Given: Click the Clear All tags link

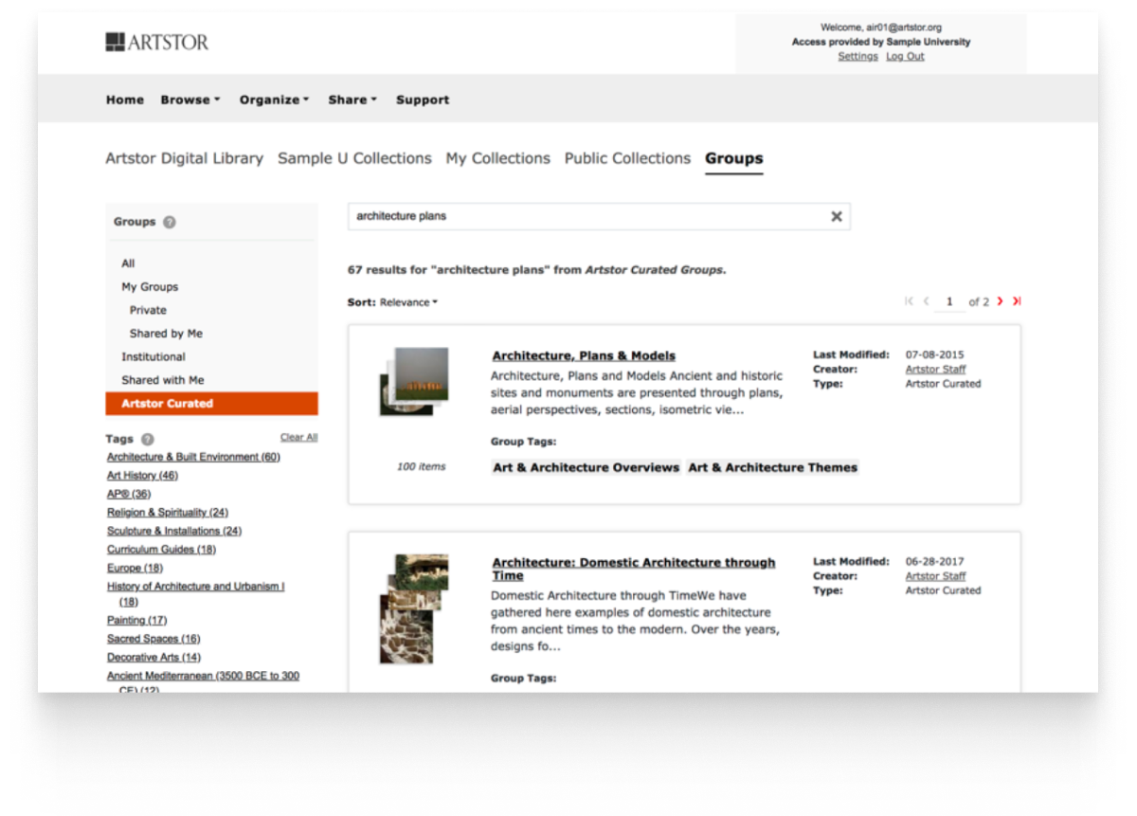Looking at the screenshot, I should [299, 437].
